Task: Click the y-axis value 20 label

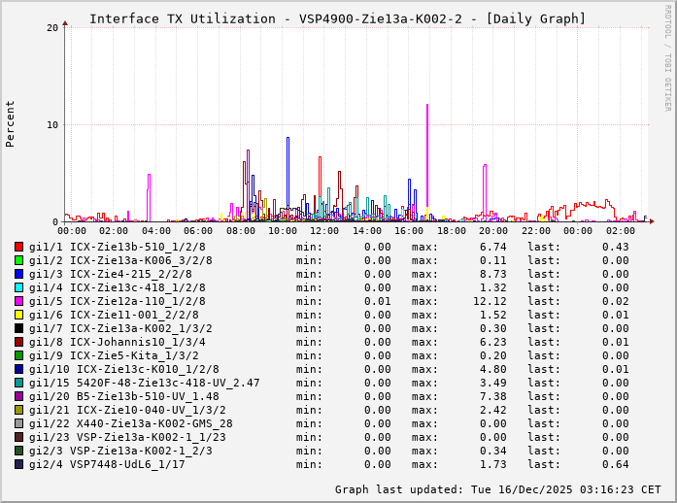Action: [x=52, y=27]
